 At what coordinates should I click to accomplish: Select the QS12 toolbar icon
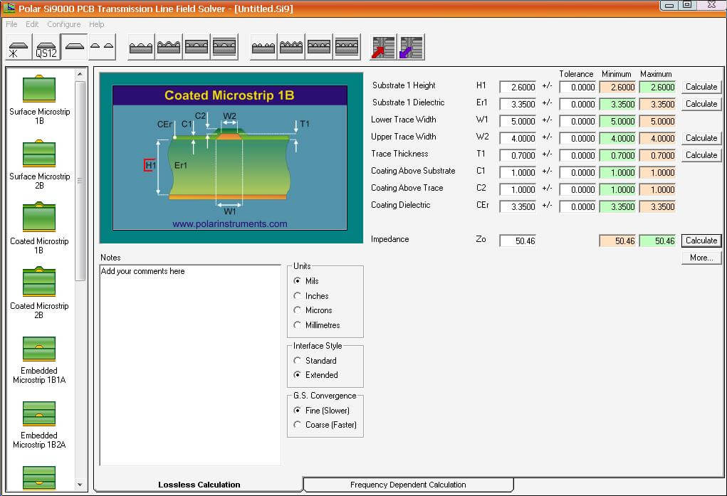pyautogui.click(x=46, y=46)
